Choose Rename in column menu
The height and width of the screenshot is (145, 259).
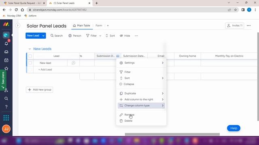(x=141, y=115)
